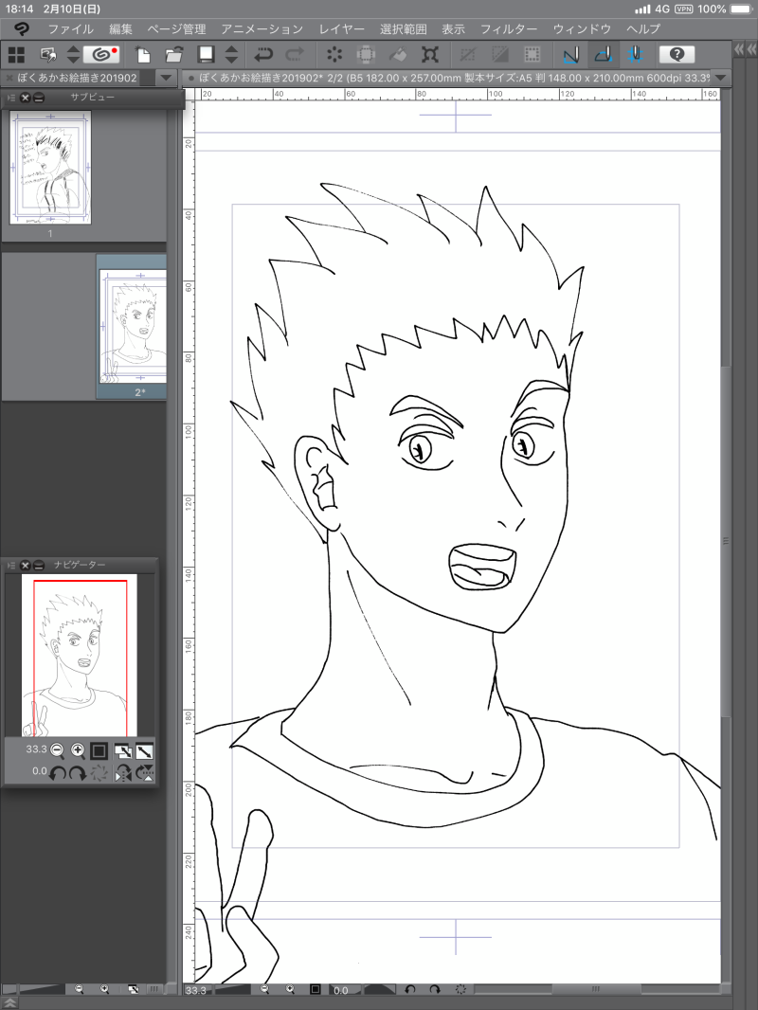The width and height of the screenshot is (758, 1010).
Task: Zoom in in the canvas bottom bar
Action: pyautogui.click(x=290, y=989)
